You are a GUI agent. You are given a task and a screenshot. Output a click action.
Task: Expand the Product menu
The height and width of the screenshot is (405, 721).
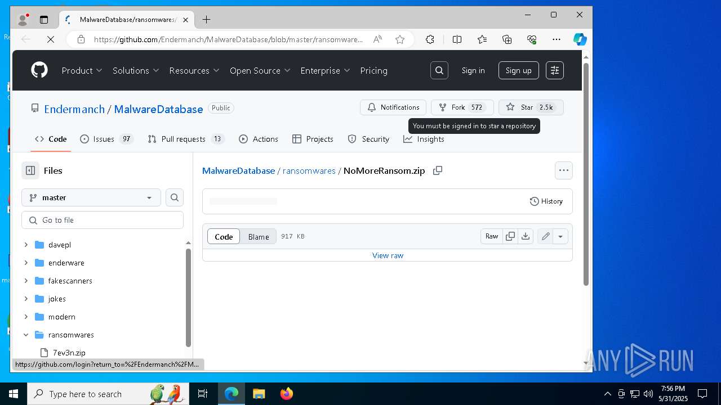click(82, 70)
